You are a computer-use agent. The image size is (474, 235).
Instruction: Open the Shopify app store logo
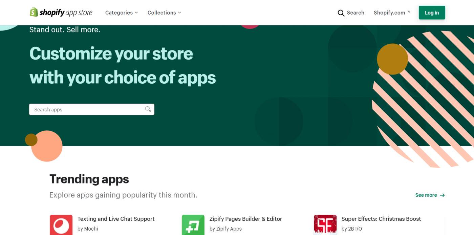(61, 13)
